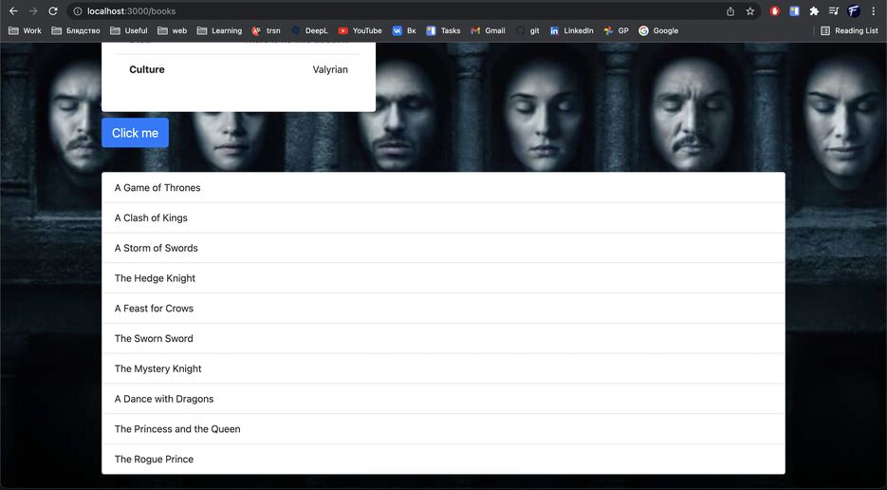Open the blue translate extension icon
This screenshot has width=887, height=490.
[794, 11]
